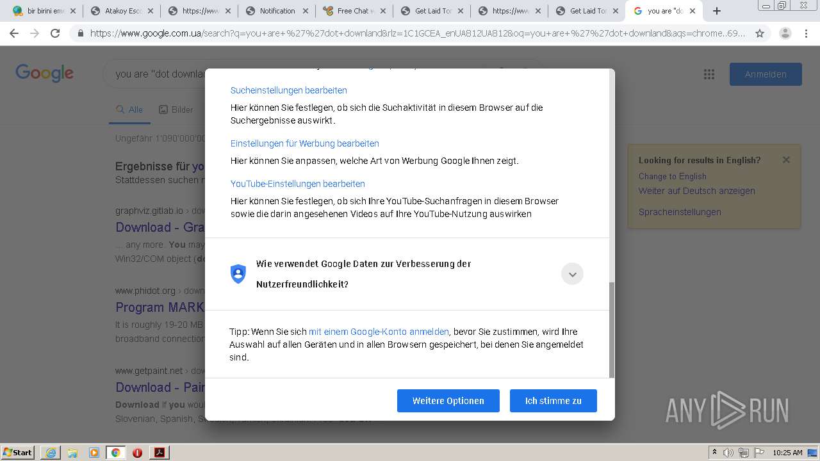Click the browser address bar URL

point(418,33)
